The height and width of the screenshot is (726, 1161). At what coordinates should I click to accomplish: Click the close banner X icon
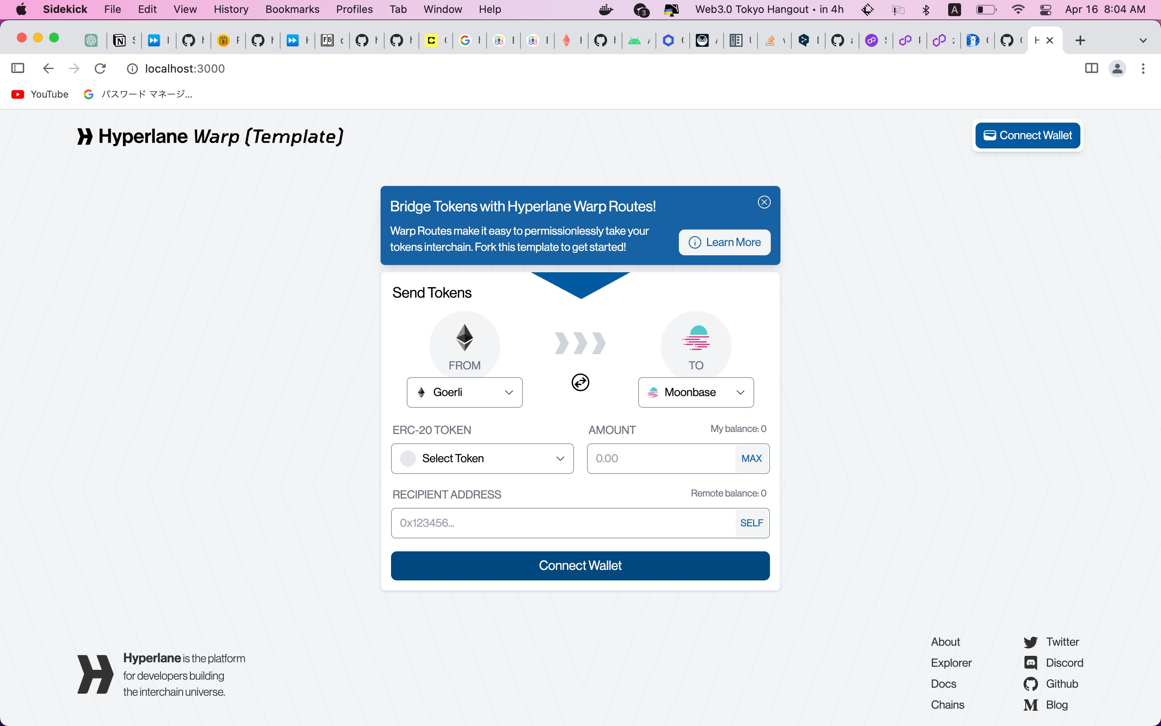pyautogui.click(x=764, y=202)
